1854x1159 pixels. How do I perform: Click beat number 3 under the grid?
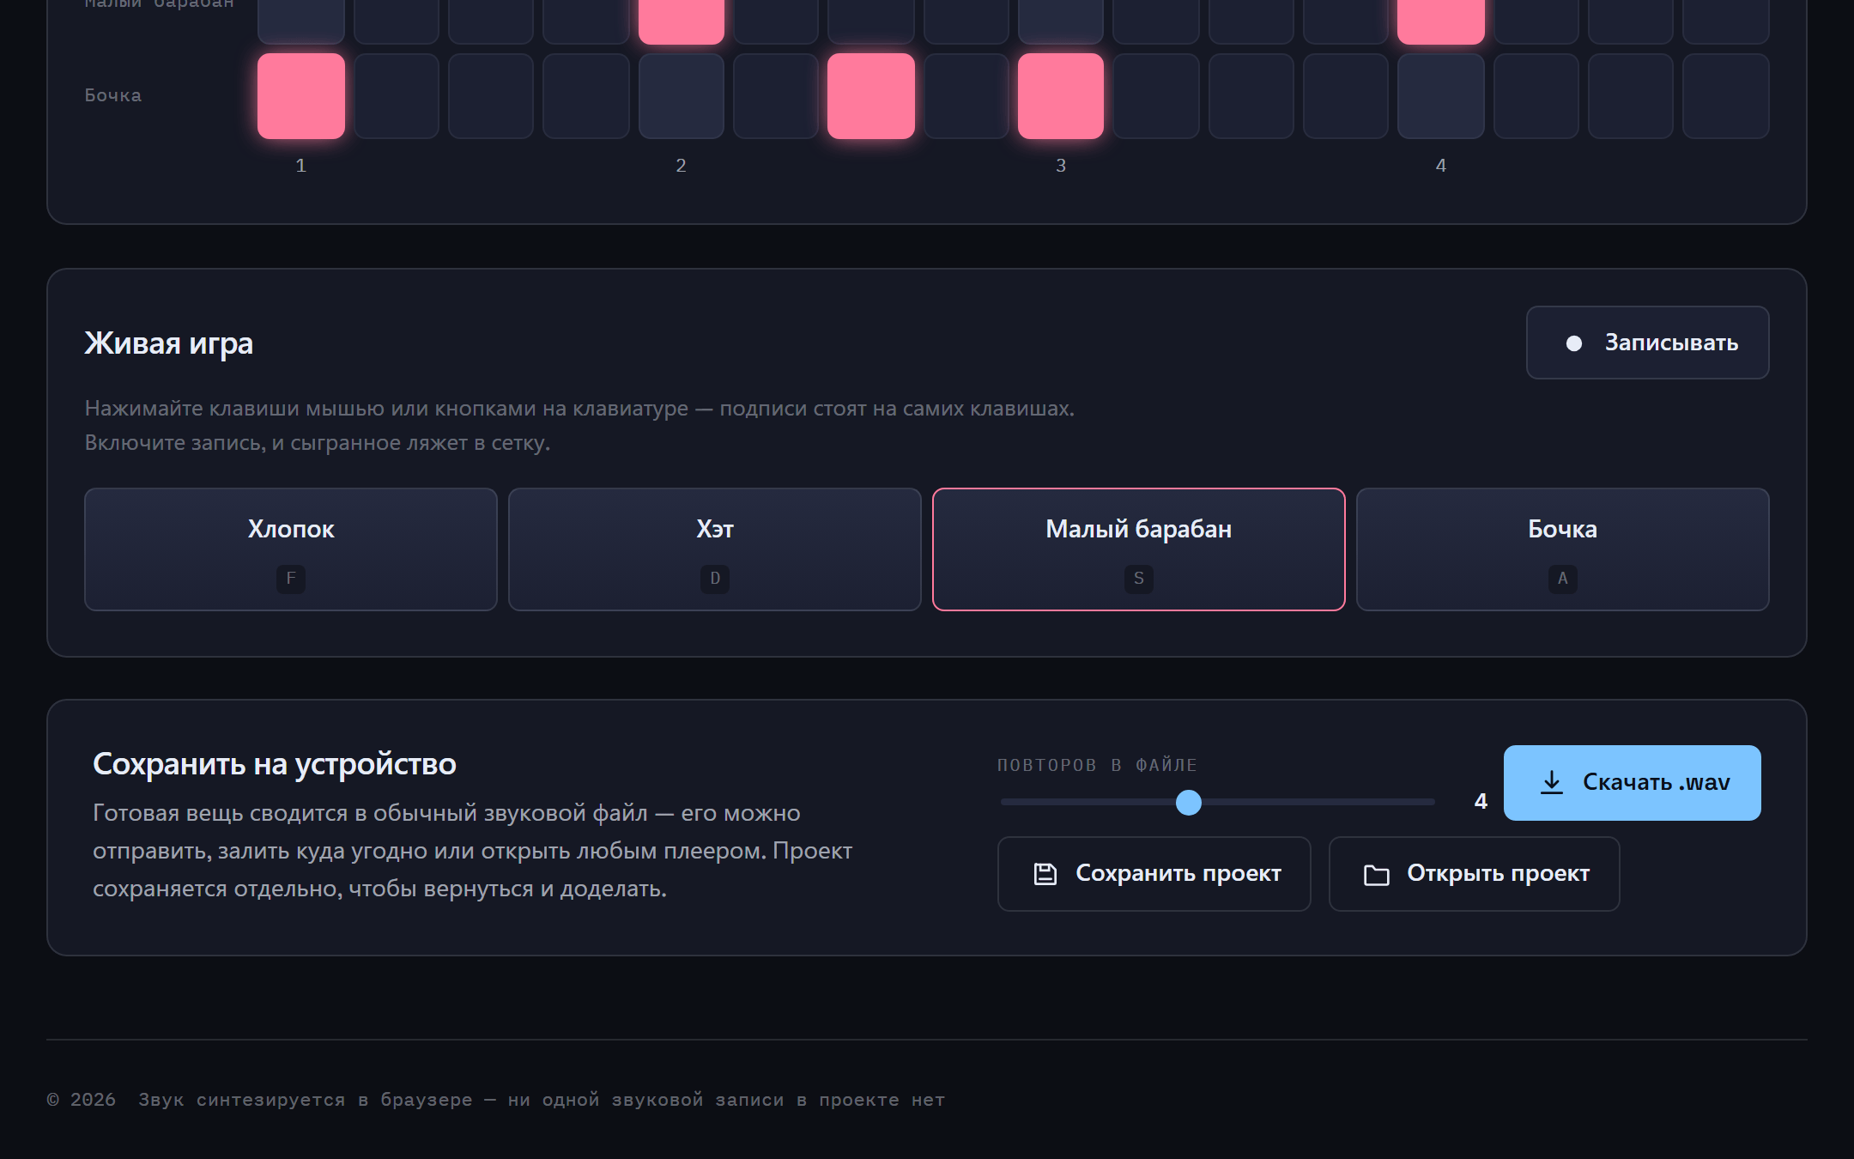coord(1061,166)
